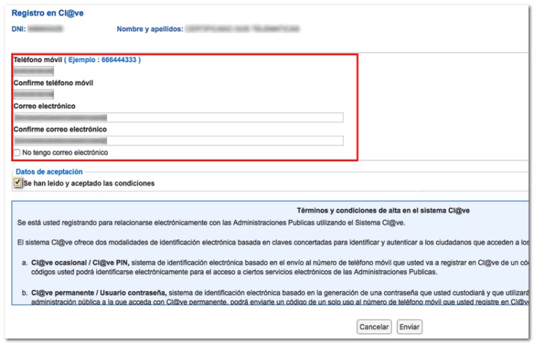Select the Datos de aceptación legend

(49, 172)
